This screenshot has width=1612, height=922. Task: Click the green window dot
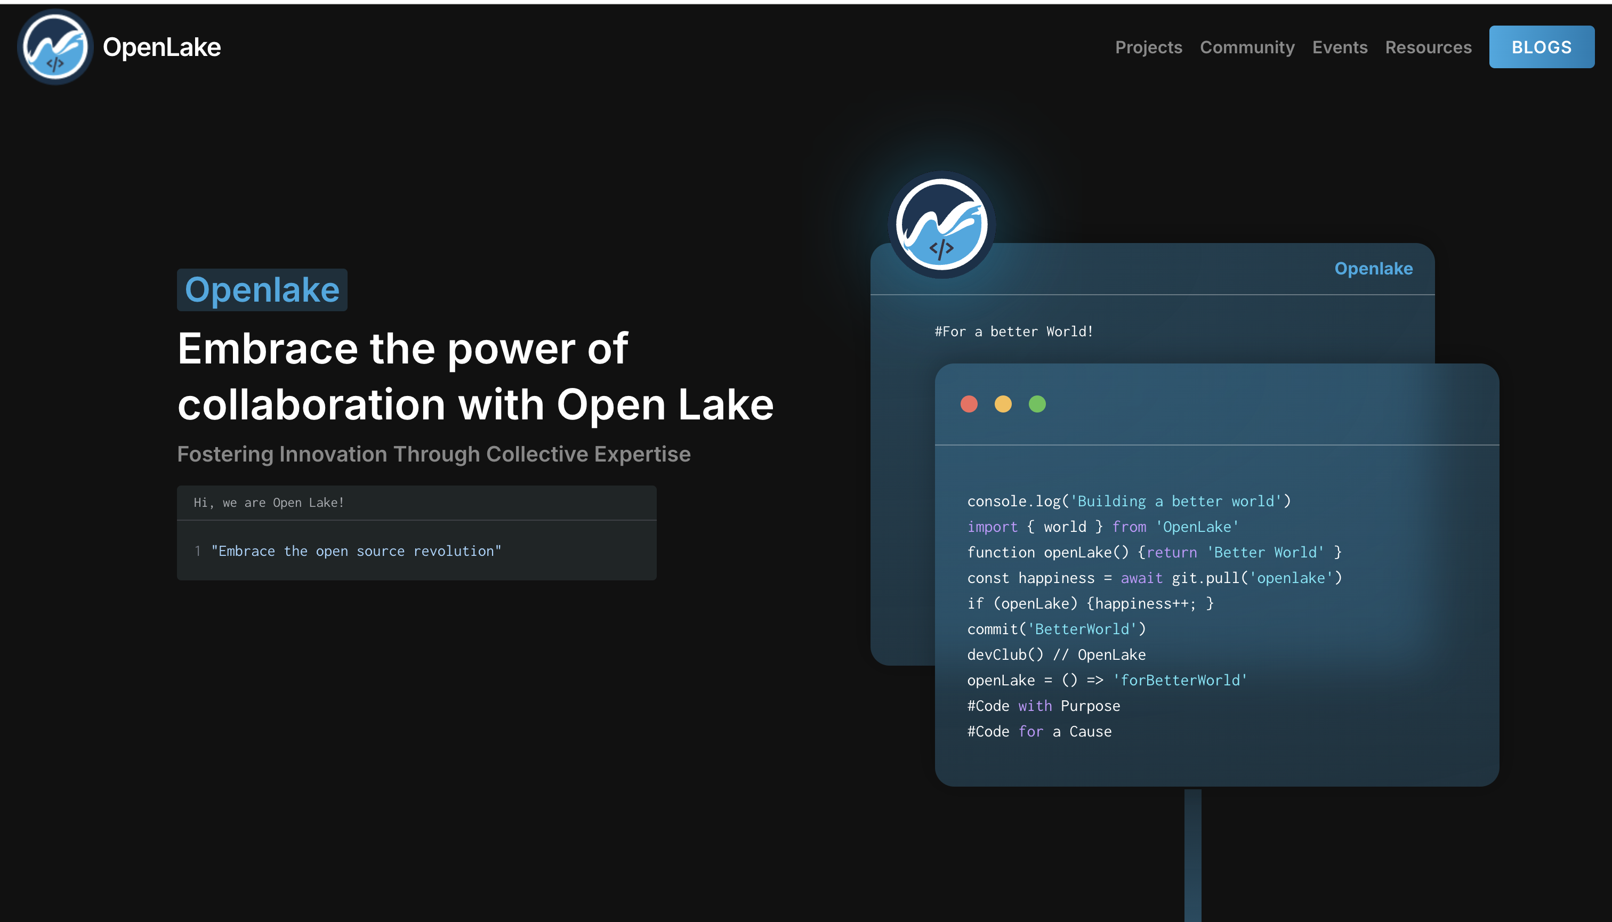point(1037,404)
